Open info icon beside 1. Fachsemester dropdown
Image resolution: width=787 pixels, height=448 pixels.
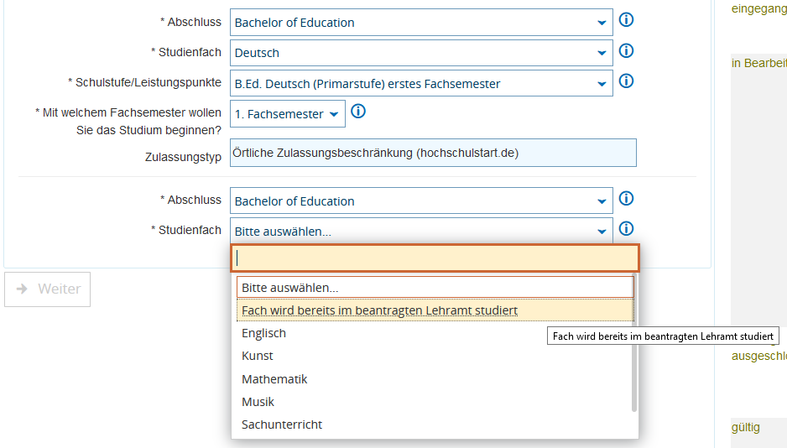pos(358,112)
